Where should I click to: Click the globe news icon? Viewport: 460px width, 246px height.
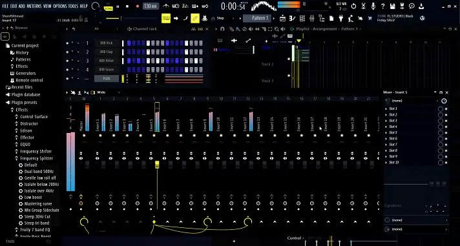click(x=423, y=18)
